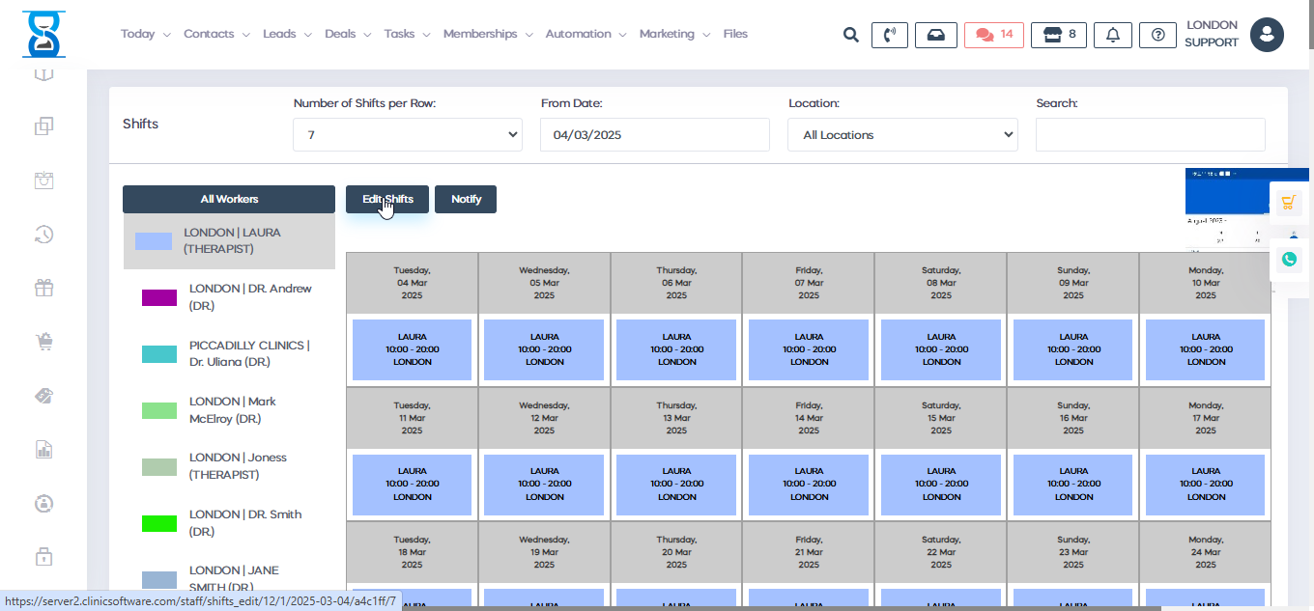Open the orange shopping cart side widget
The height and width of the screenshot is (611, 1314).
[1289, 202]
